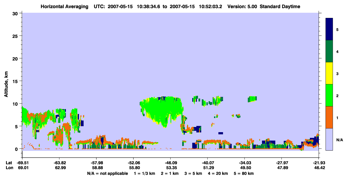Click the longitude value '69.01'
This screenshot has width=354, height=181.
pos(22,168)
